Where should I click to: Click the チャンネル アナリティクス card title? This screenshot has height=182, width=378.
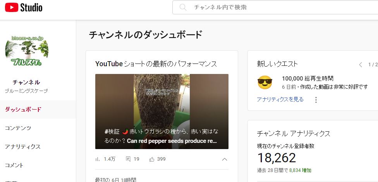click(294, 133)
